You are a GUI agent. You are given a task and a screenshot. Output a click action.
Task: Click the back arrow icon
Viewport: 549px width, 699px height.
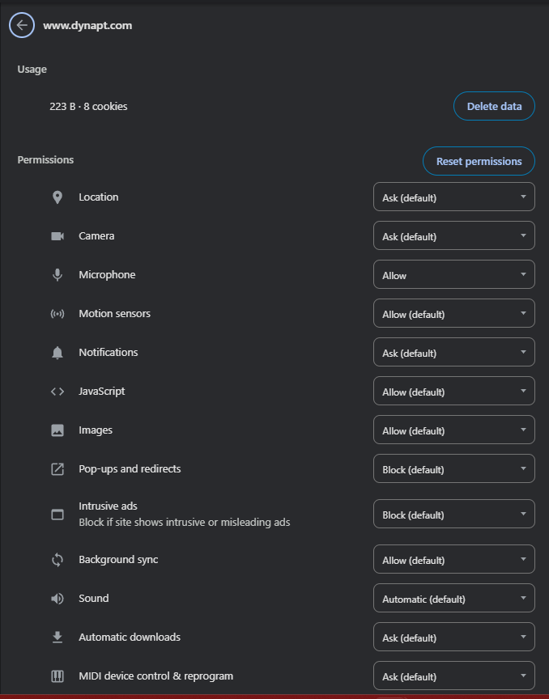click(x=22, y=25)
